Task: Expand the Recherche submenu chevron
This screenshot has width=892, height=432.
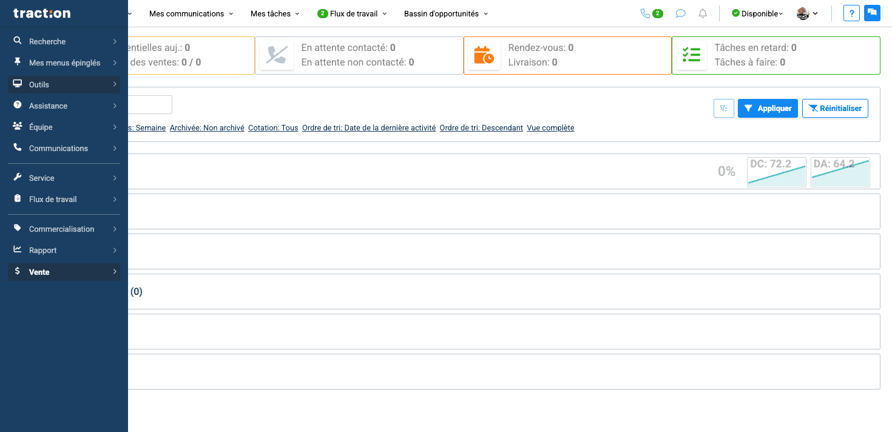Action: [115, 41]
